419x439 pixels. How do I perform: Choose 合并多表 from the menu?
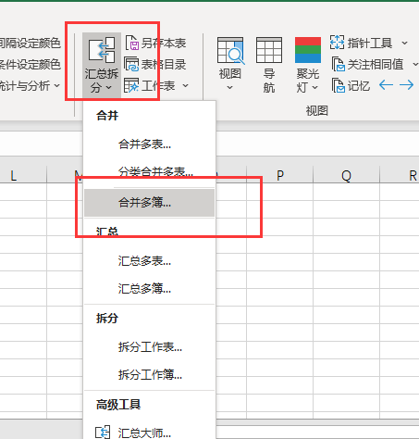149,144
